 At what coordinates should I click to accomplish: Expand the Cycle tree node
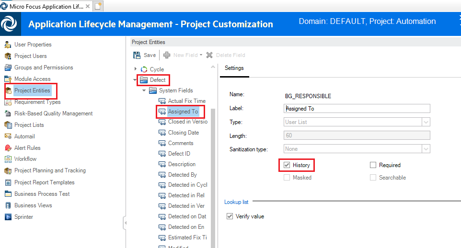coord(136,69)
